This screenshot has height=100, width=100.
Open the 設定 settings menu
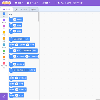point(19,3)
